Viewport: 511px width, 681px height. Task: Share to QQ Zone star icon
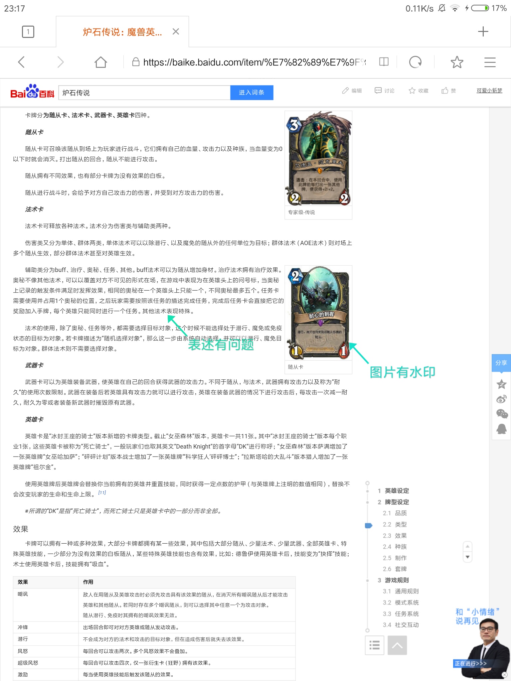tap(501, 384)
